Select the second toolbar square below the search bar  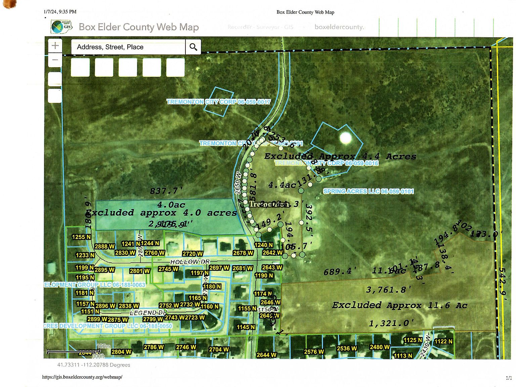[x=104, y=68]
